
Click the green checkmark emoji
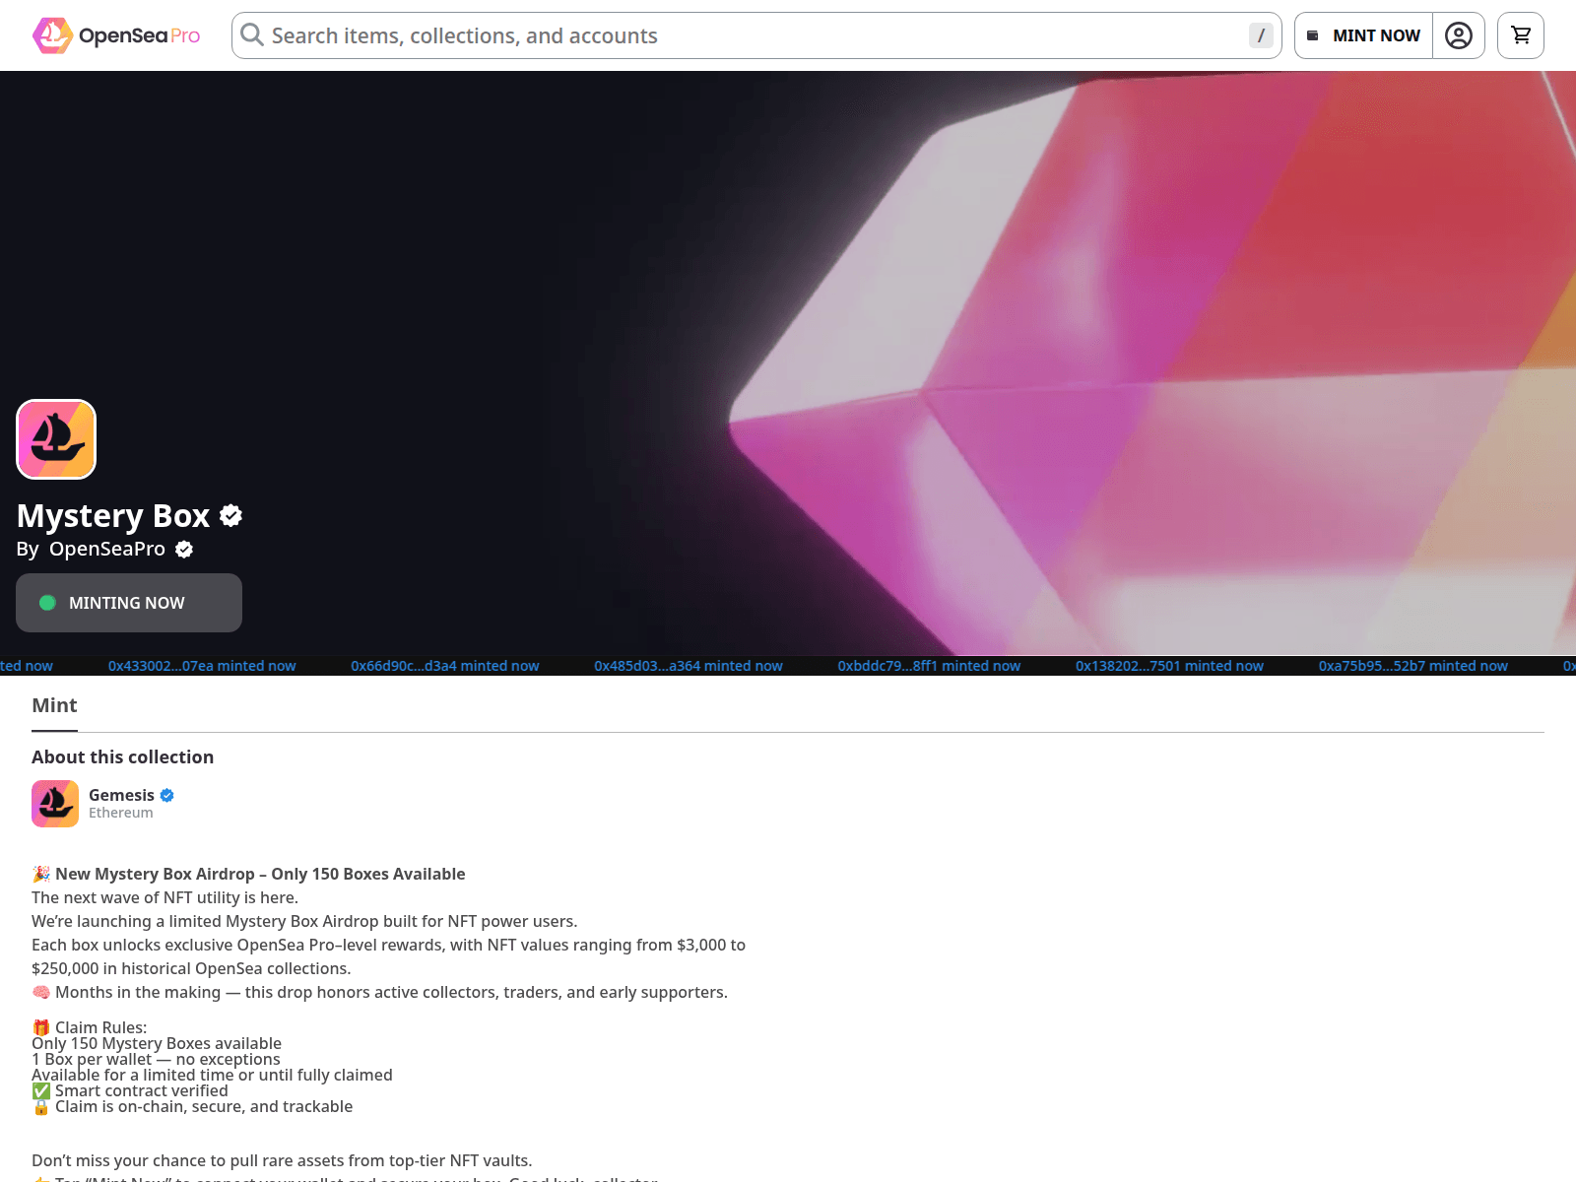click(x=41, y=1090)
